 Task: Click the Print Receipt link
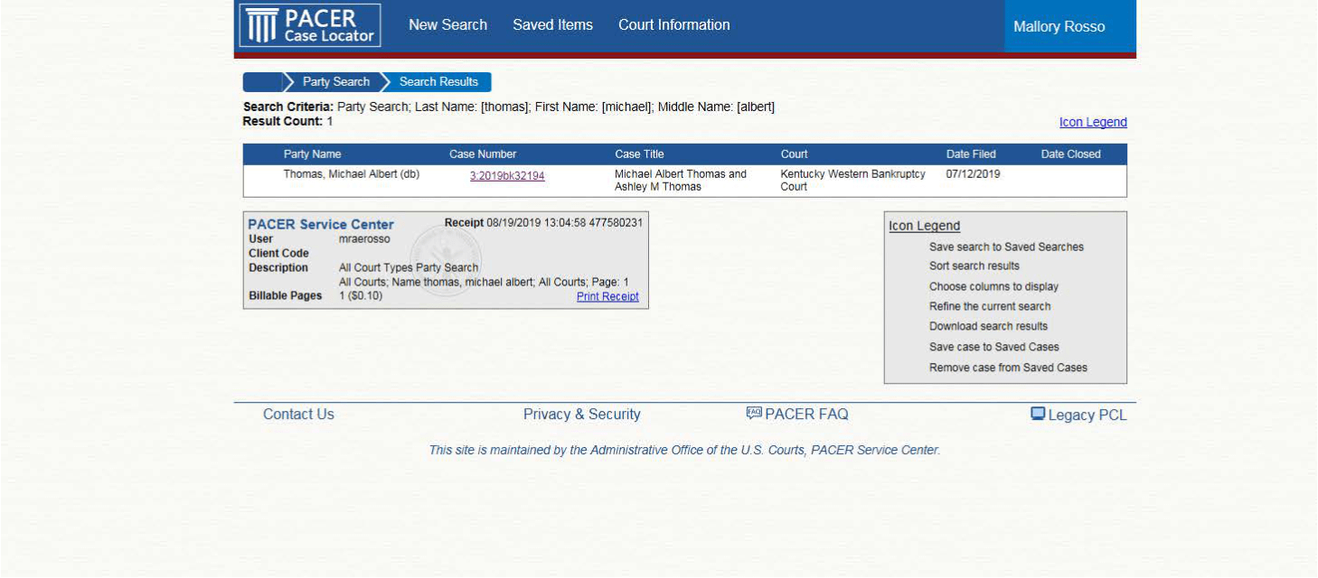click(607, 296)
